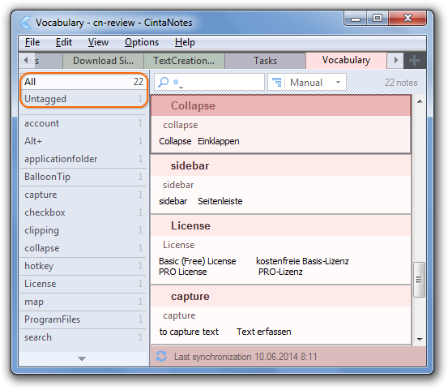Select the Untagged filter
Screen dimensions: 448x390
click(83, 99)
